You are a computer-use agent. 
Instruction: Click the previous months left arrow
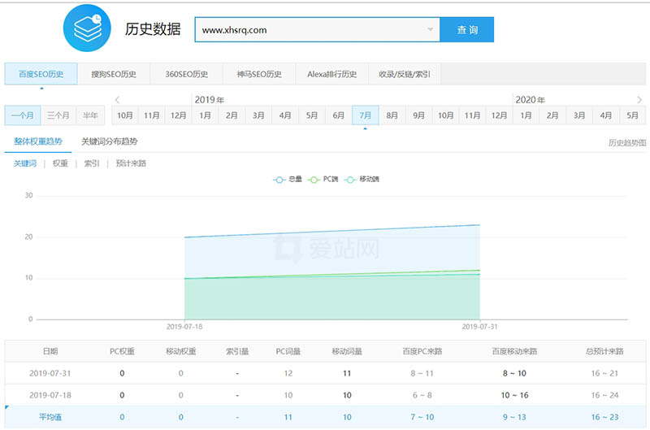[117, 99]
